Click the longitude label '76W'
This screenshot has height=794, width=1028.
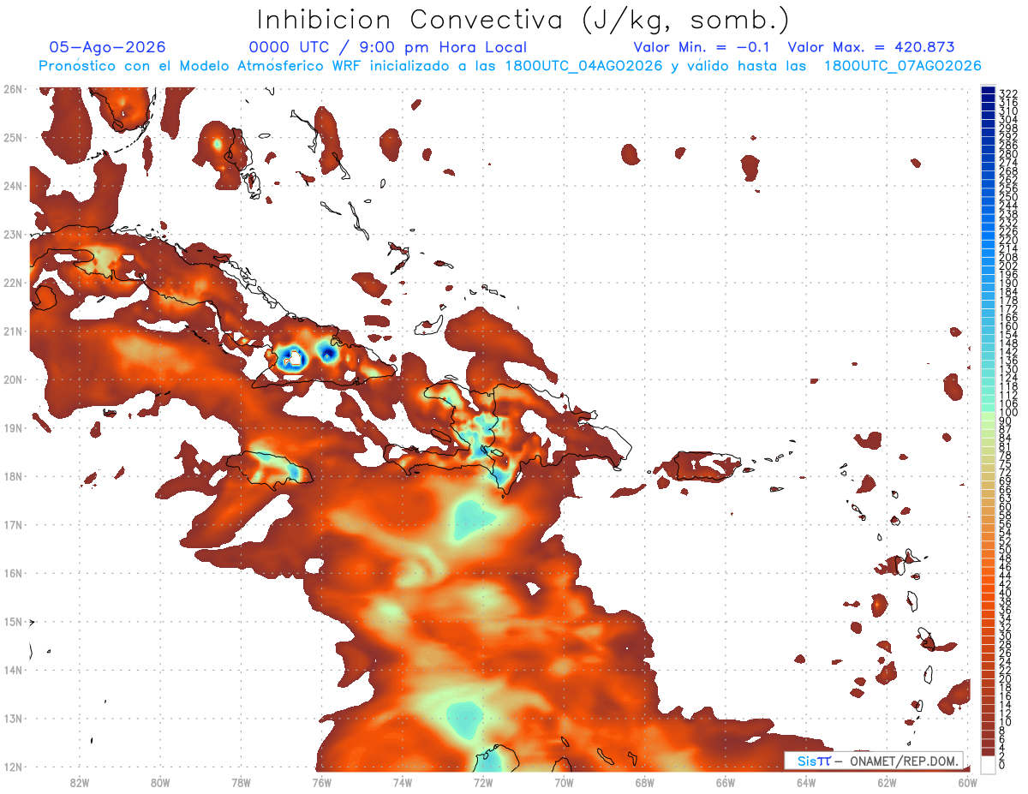[321, 782]
